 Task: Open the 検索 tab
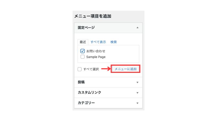113,42
